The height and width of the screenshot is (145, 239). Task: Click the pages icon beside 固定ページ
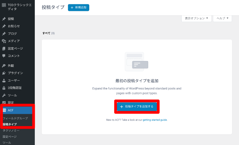(4, 49)
